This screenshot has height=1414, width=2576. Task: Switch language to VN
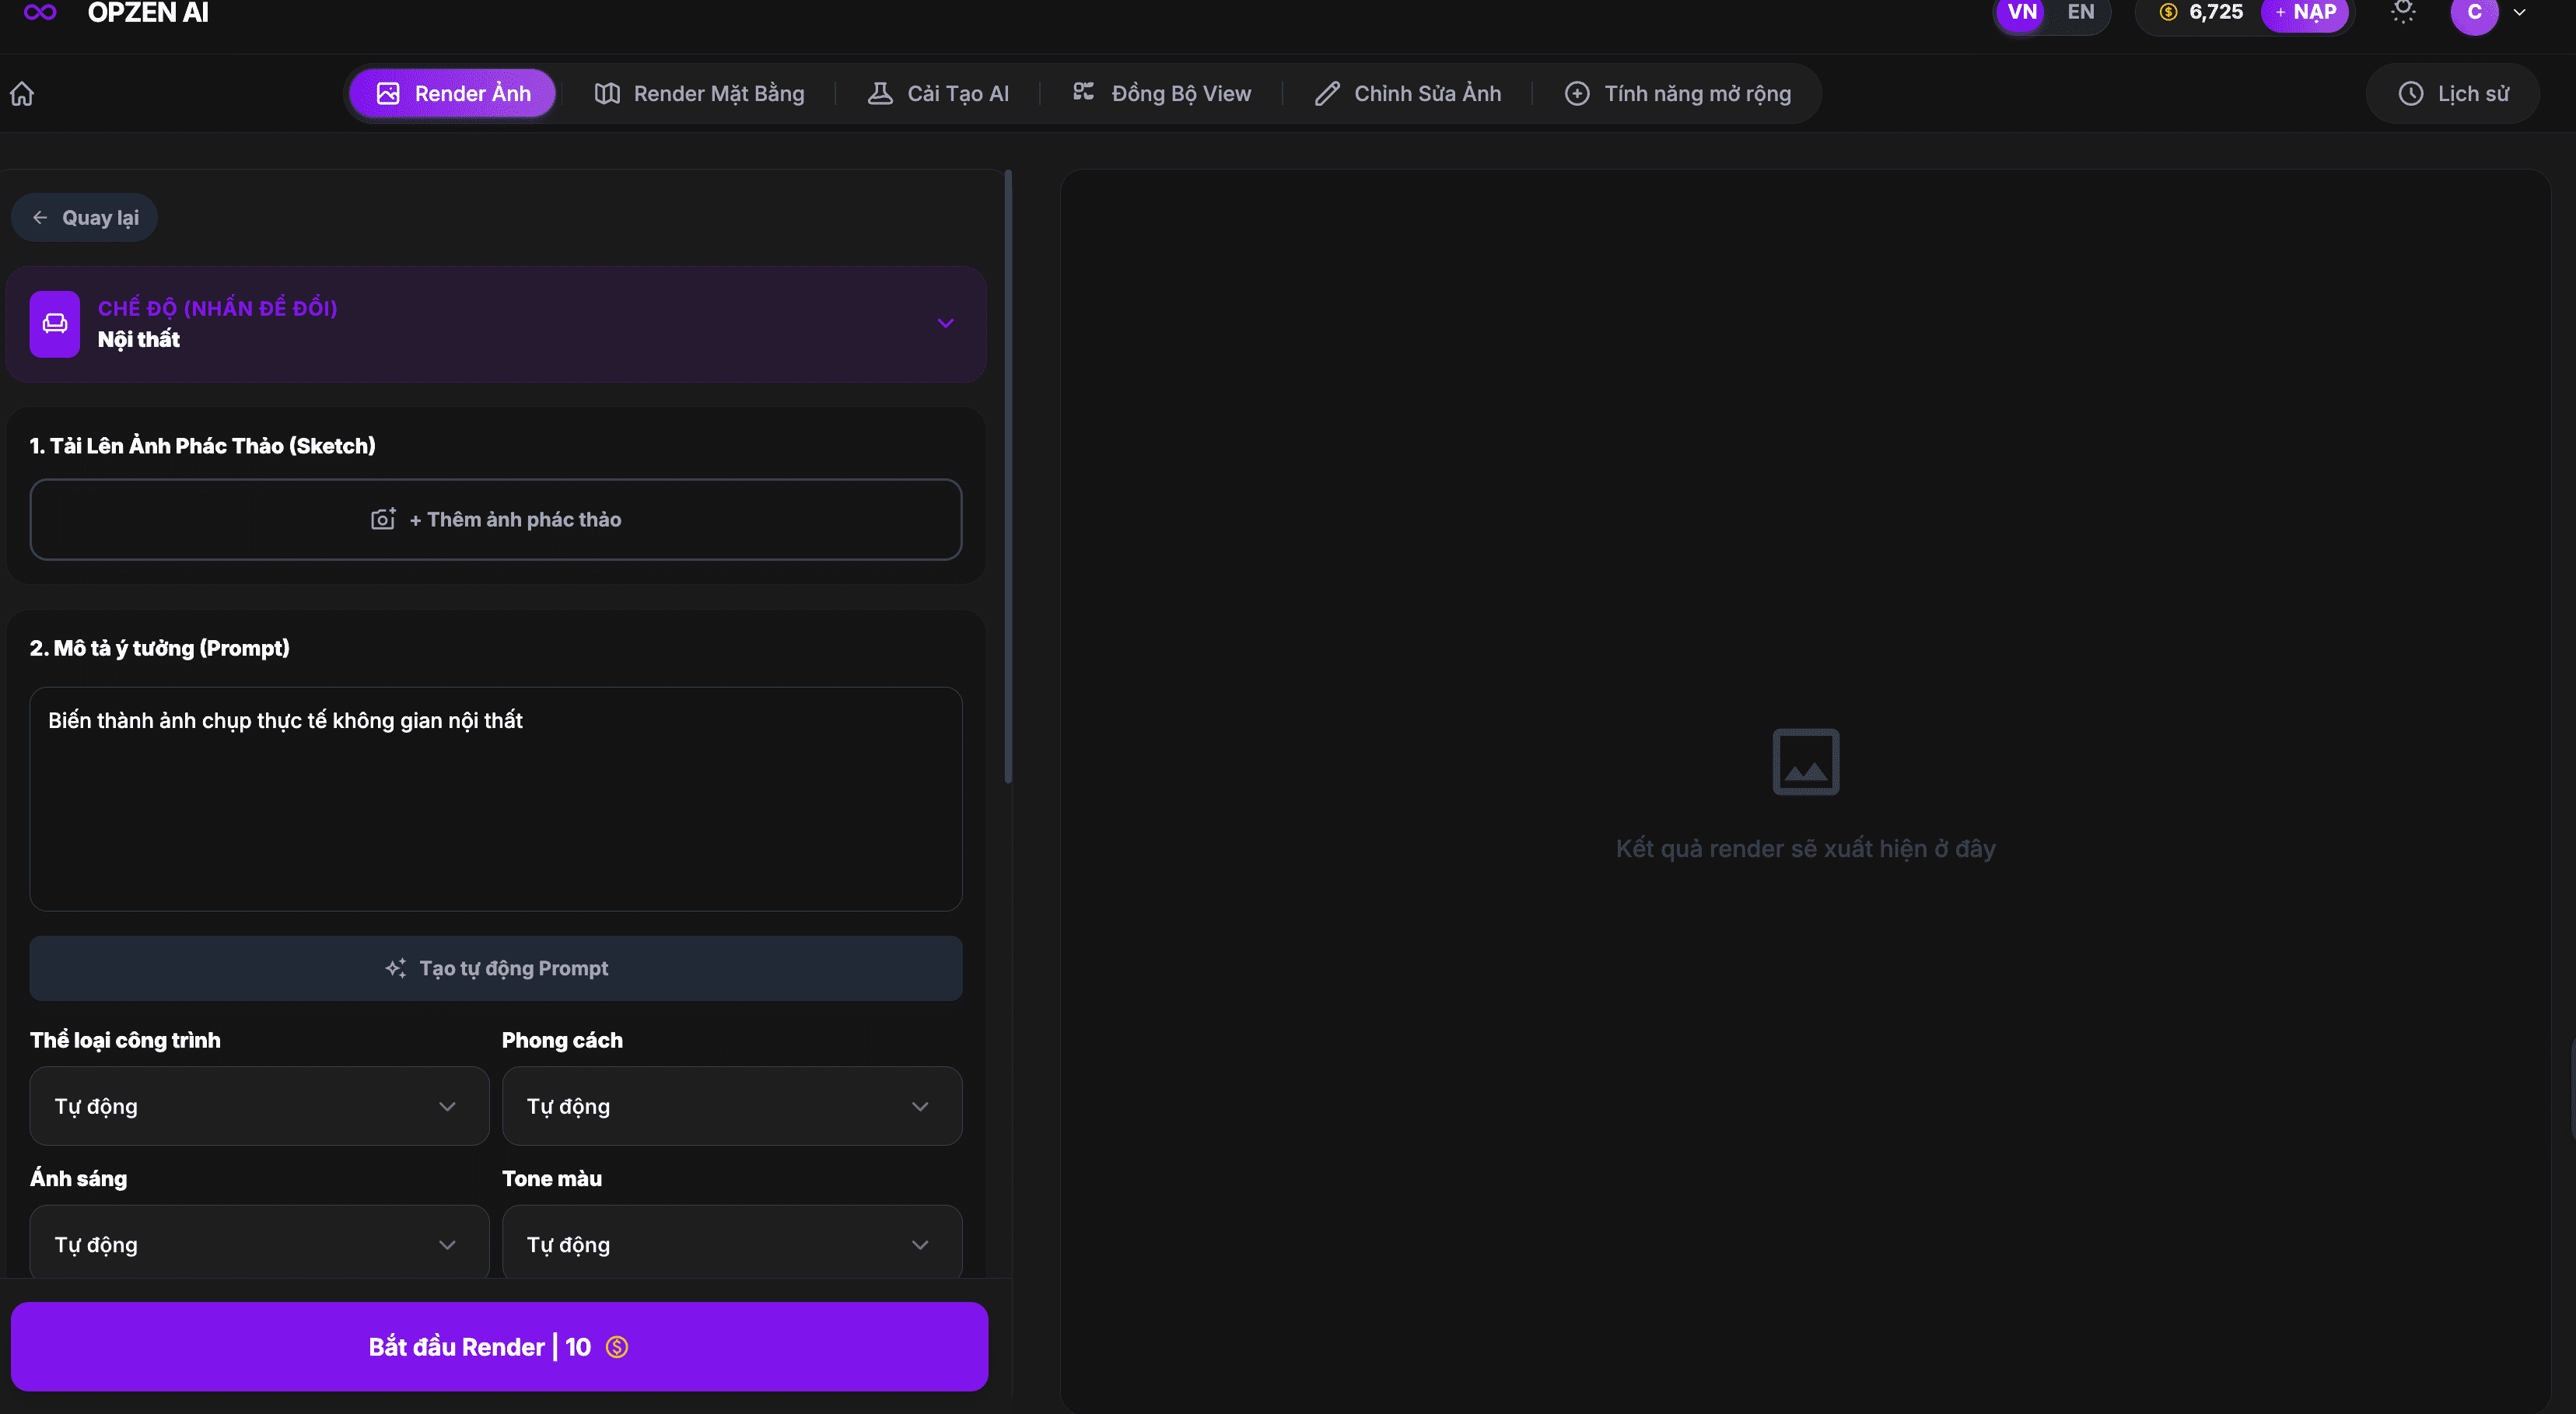2022,12
